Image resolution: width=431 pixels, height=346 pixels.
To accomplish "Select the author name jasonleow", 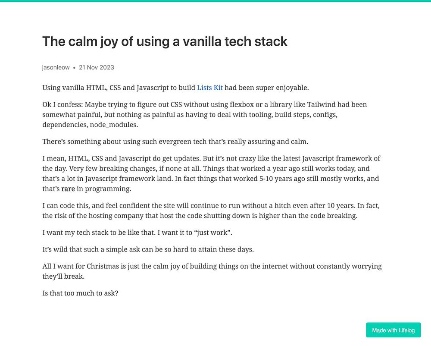I will pos(56,67).
